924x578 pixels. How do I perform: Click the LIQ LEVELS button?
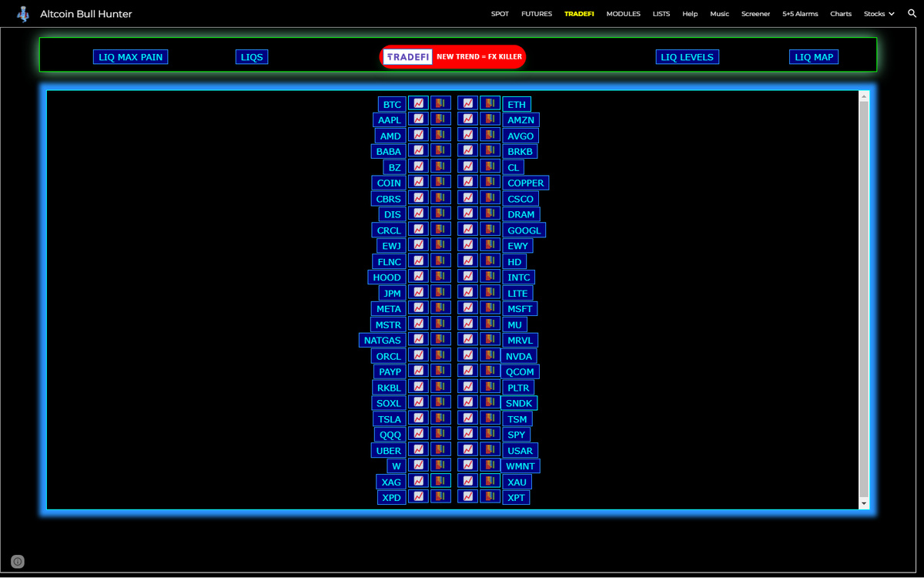point(688,57)
